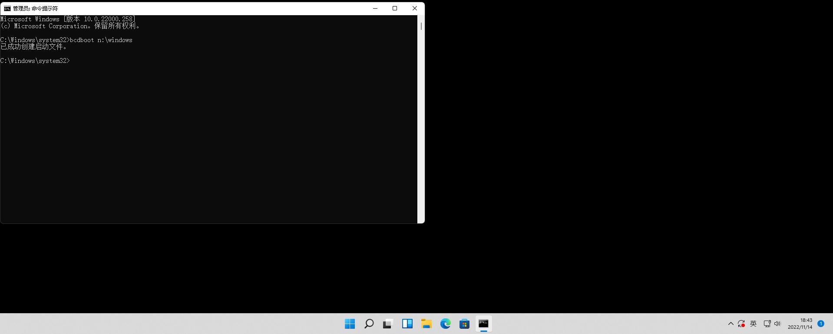The height and width of the screenshot is (334, 833).
Task: Click the window title '管理员: 命令提示符'
Action: (x=36, y=8)
